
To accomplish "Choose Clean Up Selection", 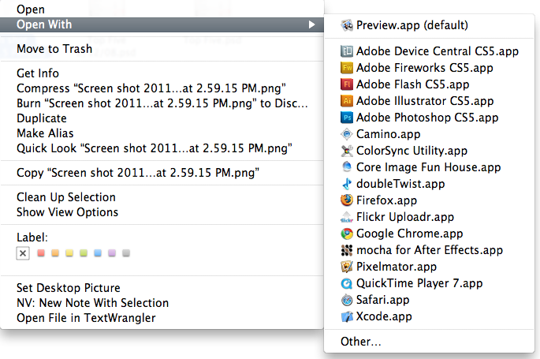I will (x=162, y=197).
